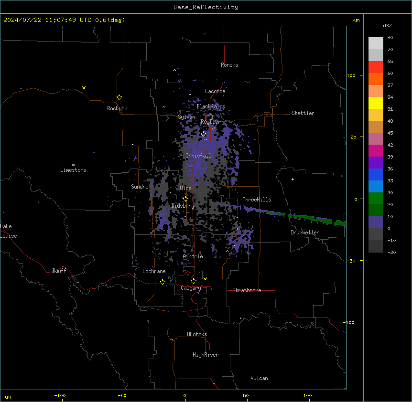Click the Sundre city label
The width and height of the screenshot is (412, 402).
tap(140, 187)
